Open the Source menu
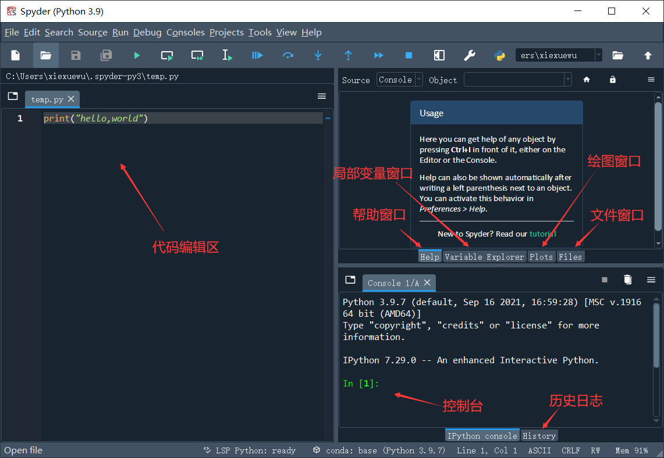The height and width of the screenshot is (458, 664). coord(93,33)
